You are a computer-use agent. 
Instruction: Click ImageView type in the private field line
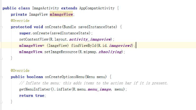click(x=38, y=15)
